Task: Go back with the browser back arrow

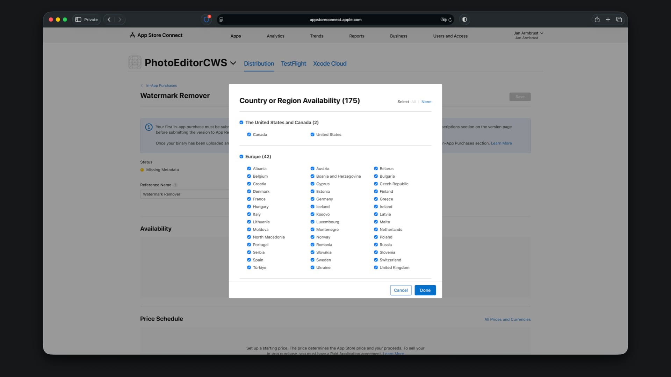Action: [109, 20]
